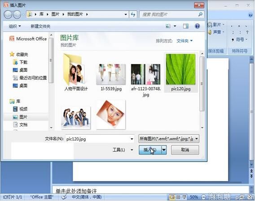Click "Office 主题" theme in status bar
255x201 pixels.
click(x=42, y=197)
